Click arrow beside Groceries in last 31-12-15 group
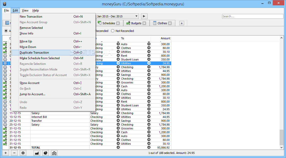 149,128
